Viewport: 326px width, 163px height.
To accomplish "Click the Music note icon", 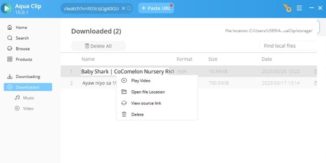I will click(x=17, y=98).
